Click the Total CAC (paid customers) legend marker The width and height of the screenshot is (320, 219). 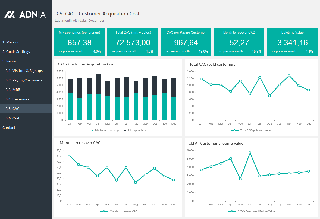point(234,131)
